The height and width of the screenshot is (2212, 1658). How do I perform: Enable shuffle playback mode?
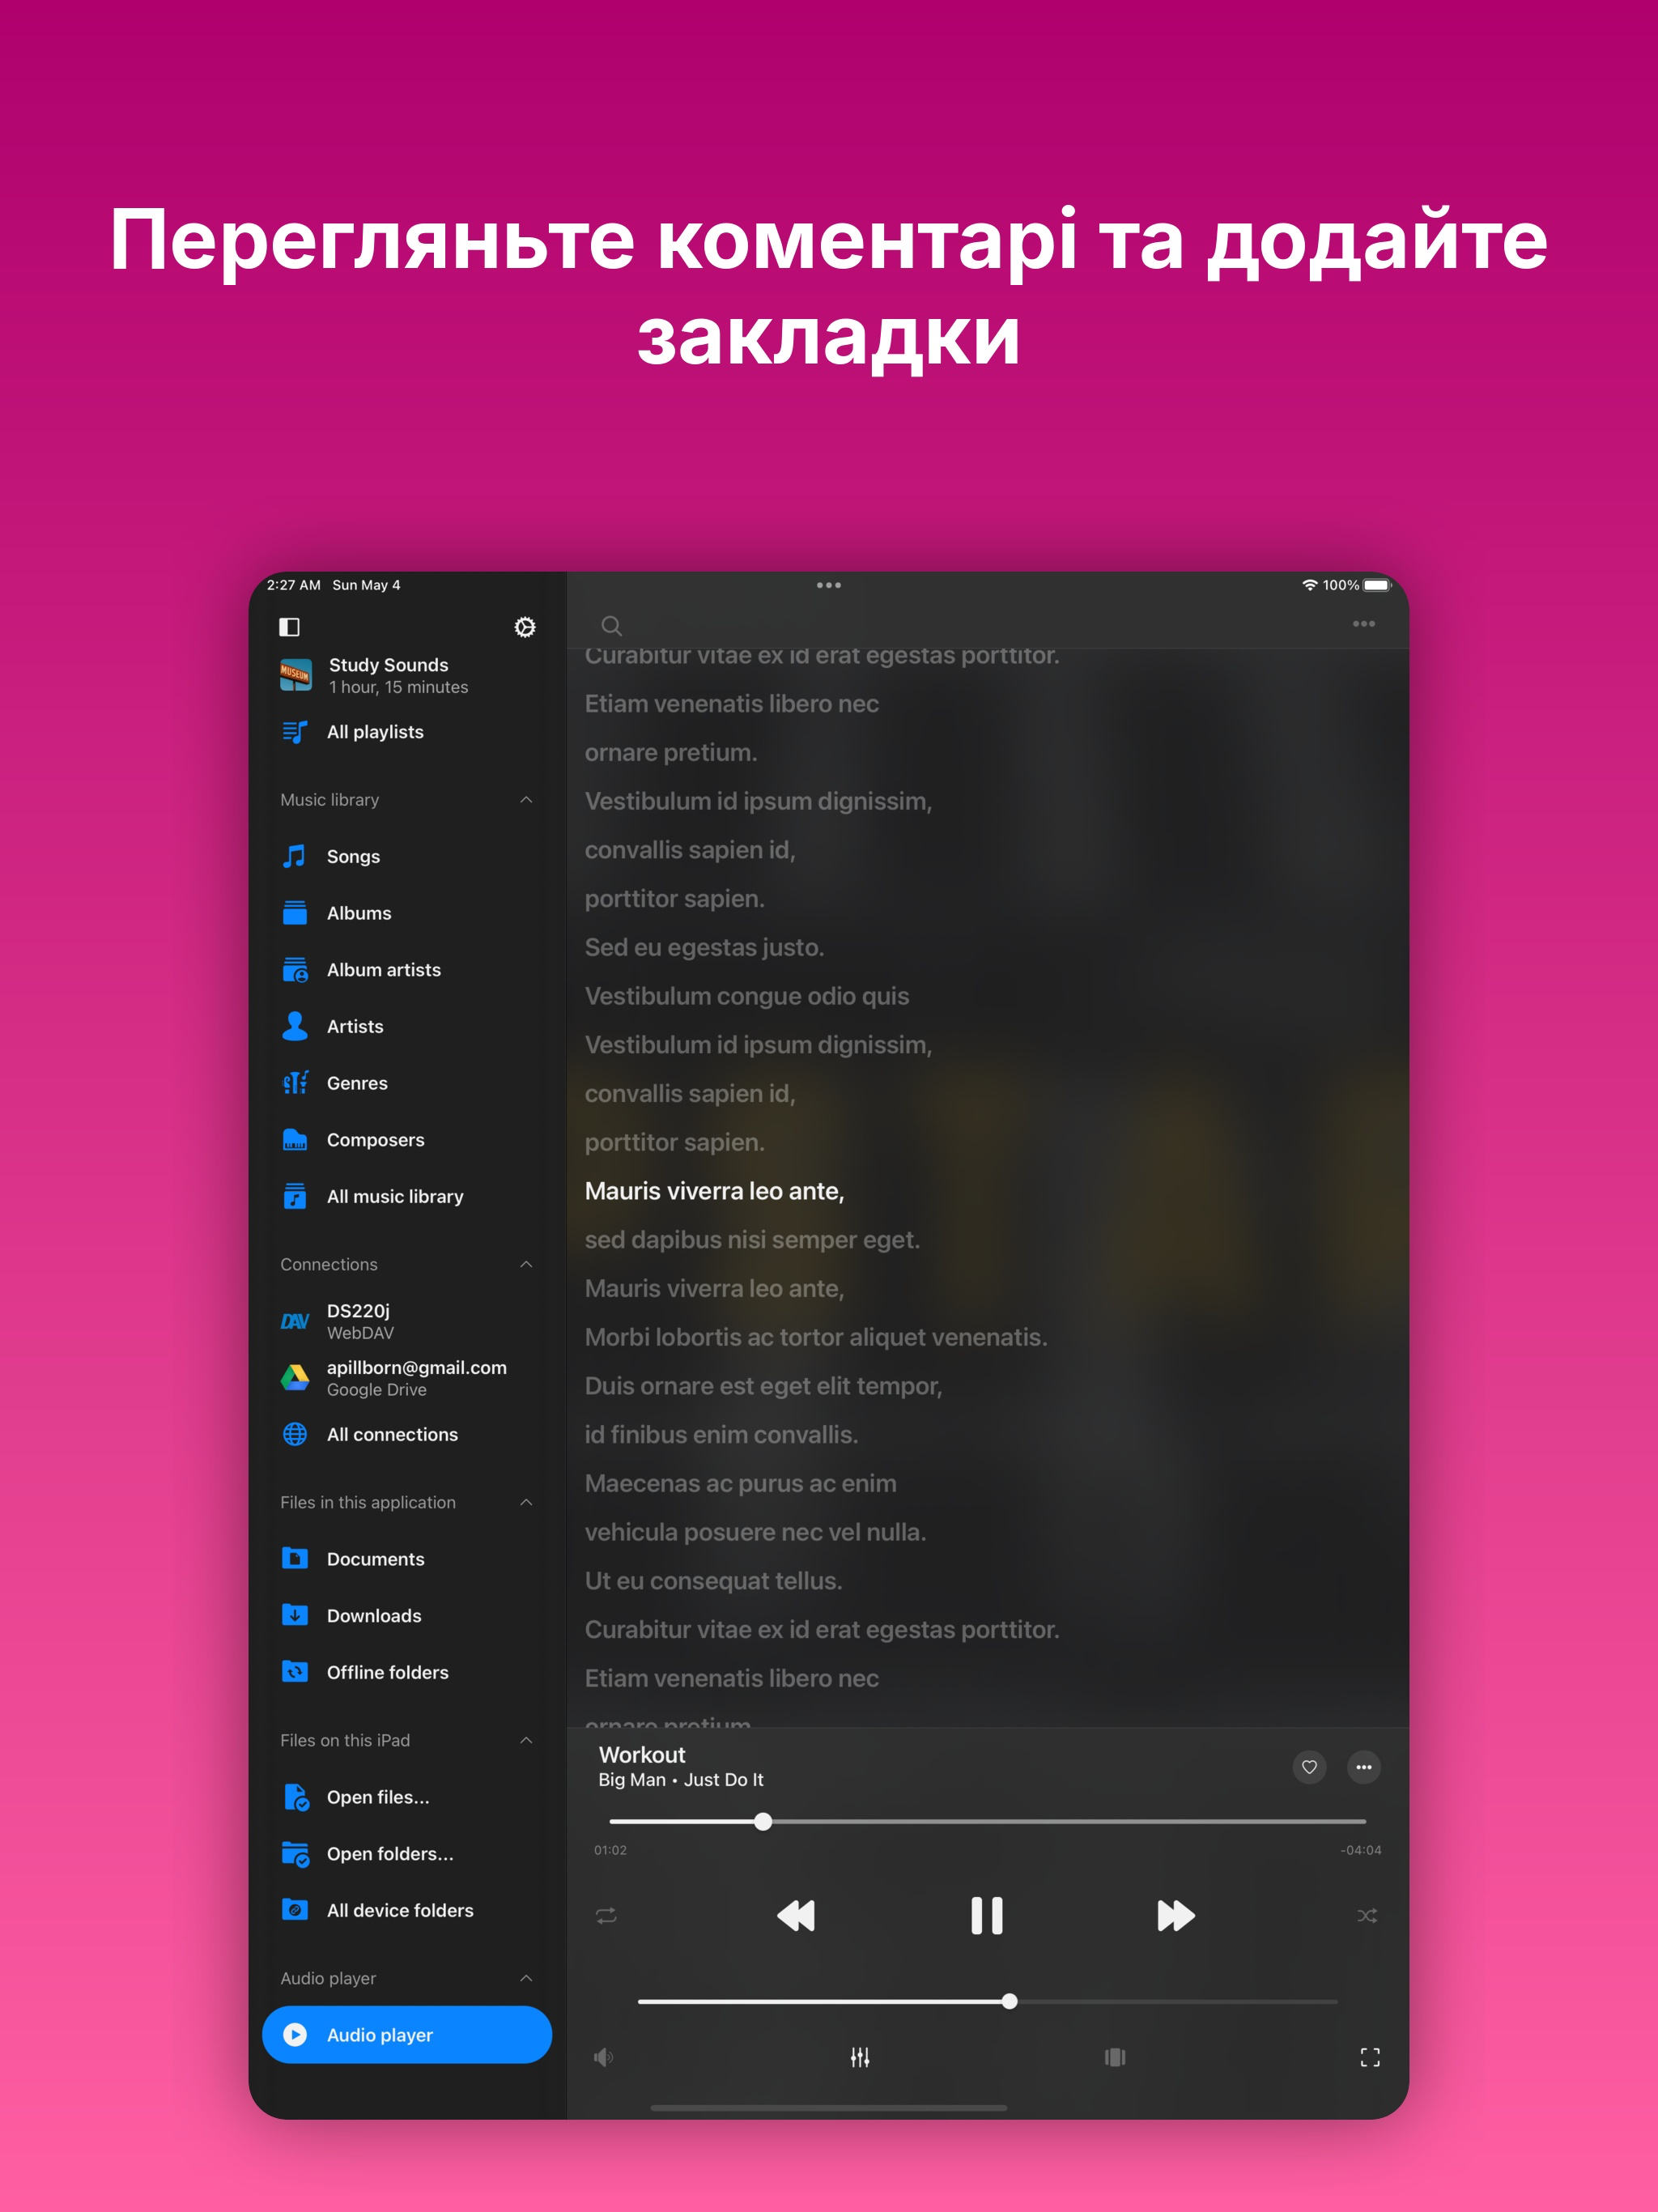(1368, 1915)
